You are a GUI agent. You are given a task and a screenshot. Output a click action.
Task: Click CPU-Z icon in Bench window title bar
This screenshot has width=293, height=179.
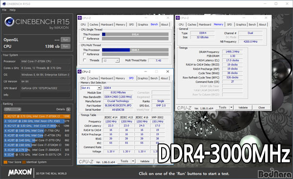click(x=80, y=18)
